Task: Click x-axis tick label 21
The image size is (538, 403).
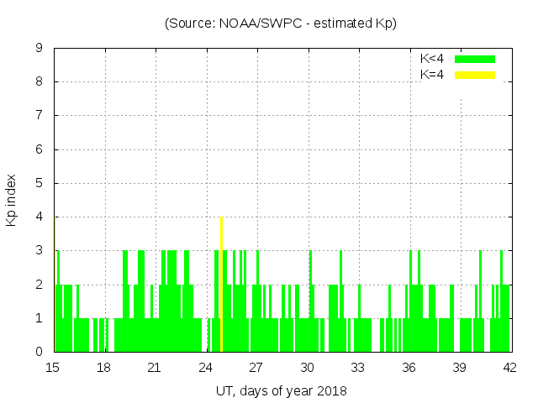Action: coord(155,367)
